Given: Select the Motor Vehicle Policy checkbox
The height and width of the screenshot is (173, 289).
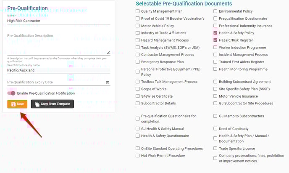Looking at the screenshot, I should pyautogui.click(x=137, y=26).
